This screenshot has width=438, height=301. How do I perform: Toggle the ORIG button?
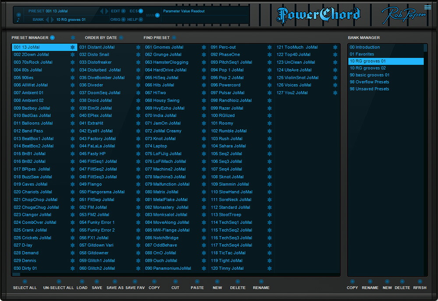pos(123,20)
